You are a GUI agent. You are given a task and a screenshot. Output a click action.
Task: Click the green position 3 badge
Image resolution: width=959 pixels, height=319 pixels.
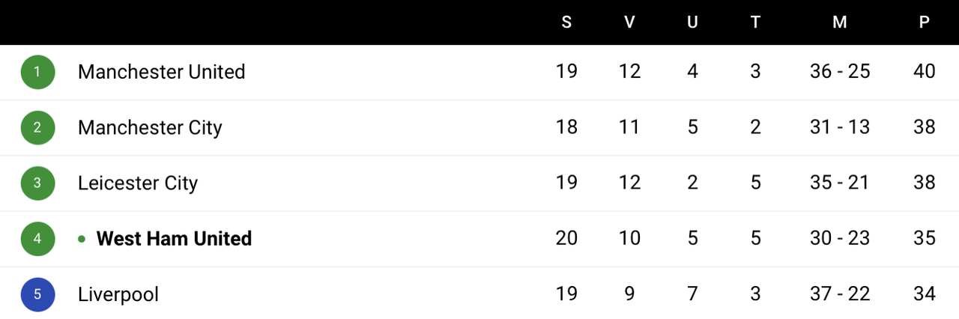[x=37, y=183]
